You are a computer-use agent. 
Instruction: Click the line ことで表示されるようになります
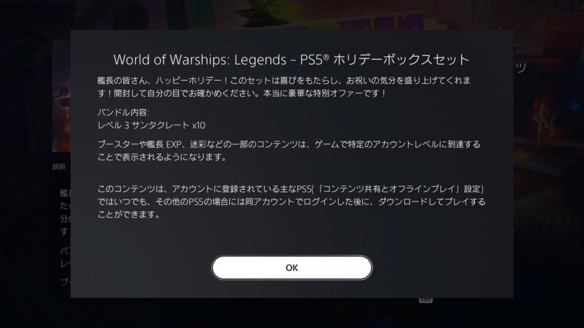pyautogui.click(x=163, y=157)
